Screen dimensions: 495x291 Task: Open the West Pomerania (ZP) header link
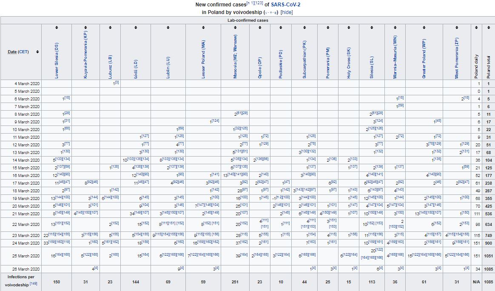pos(457,58)
